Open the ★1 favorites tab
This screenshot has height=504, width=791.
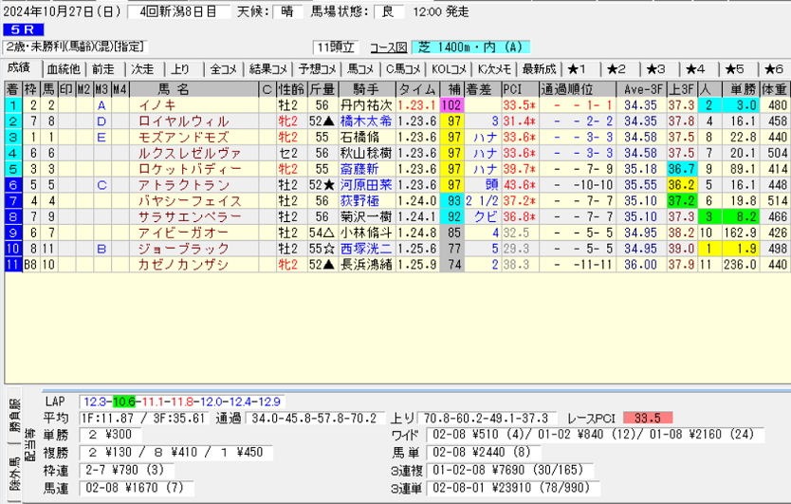pyautogui.click(x=579, y=69)
